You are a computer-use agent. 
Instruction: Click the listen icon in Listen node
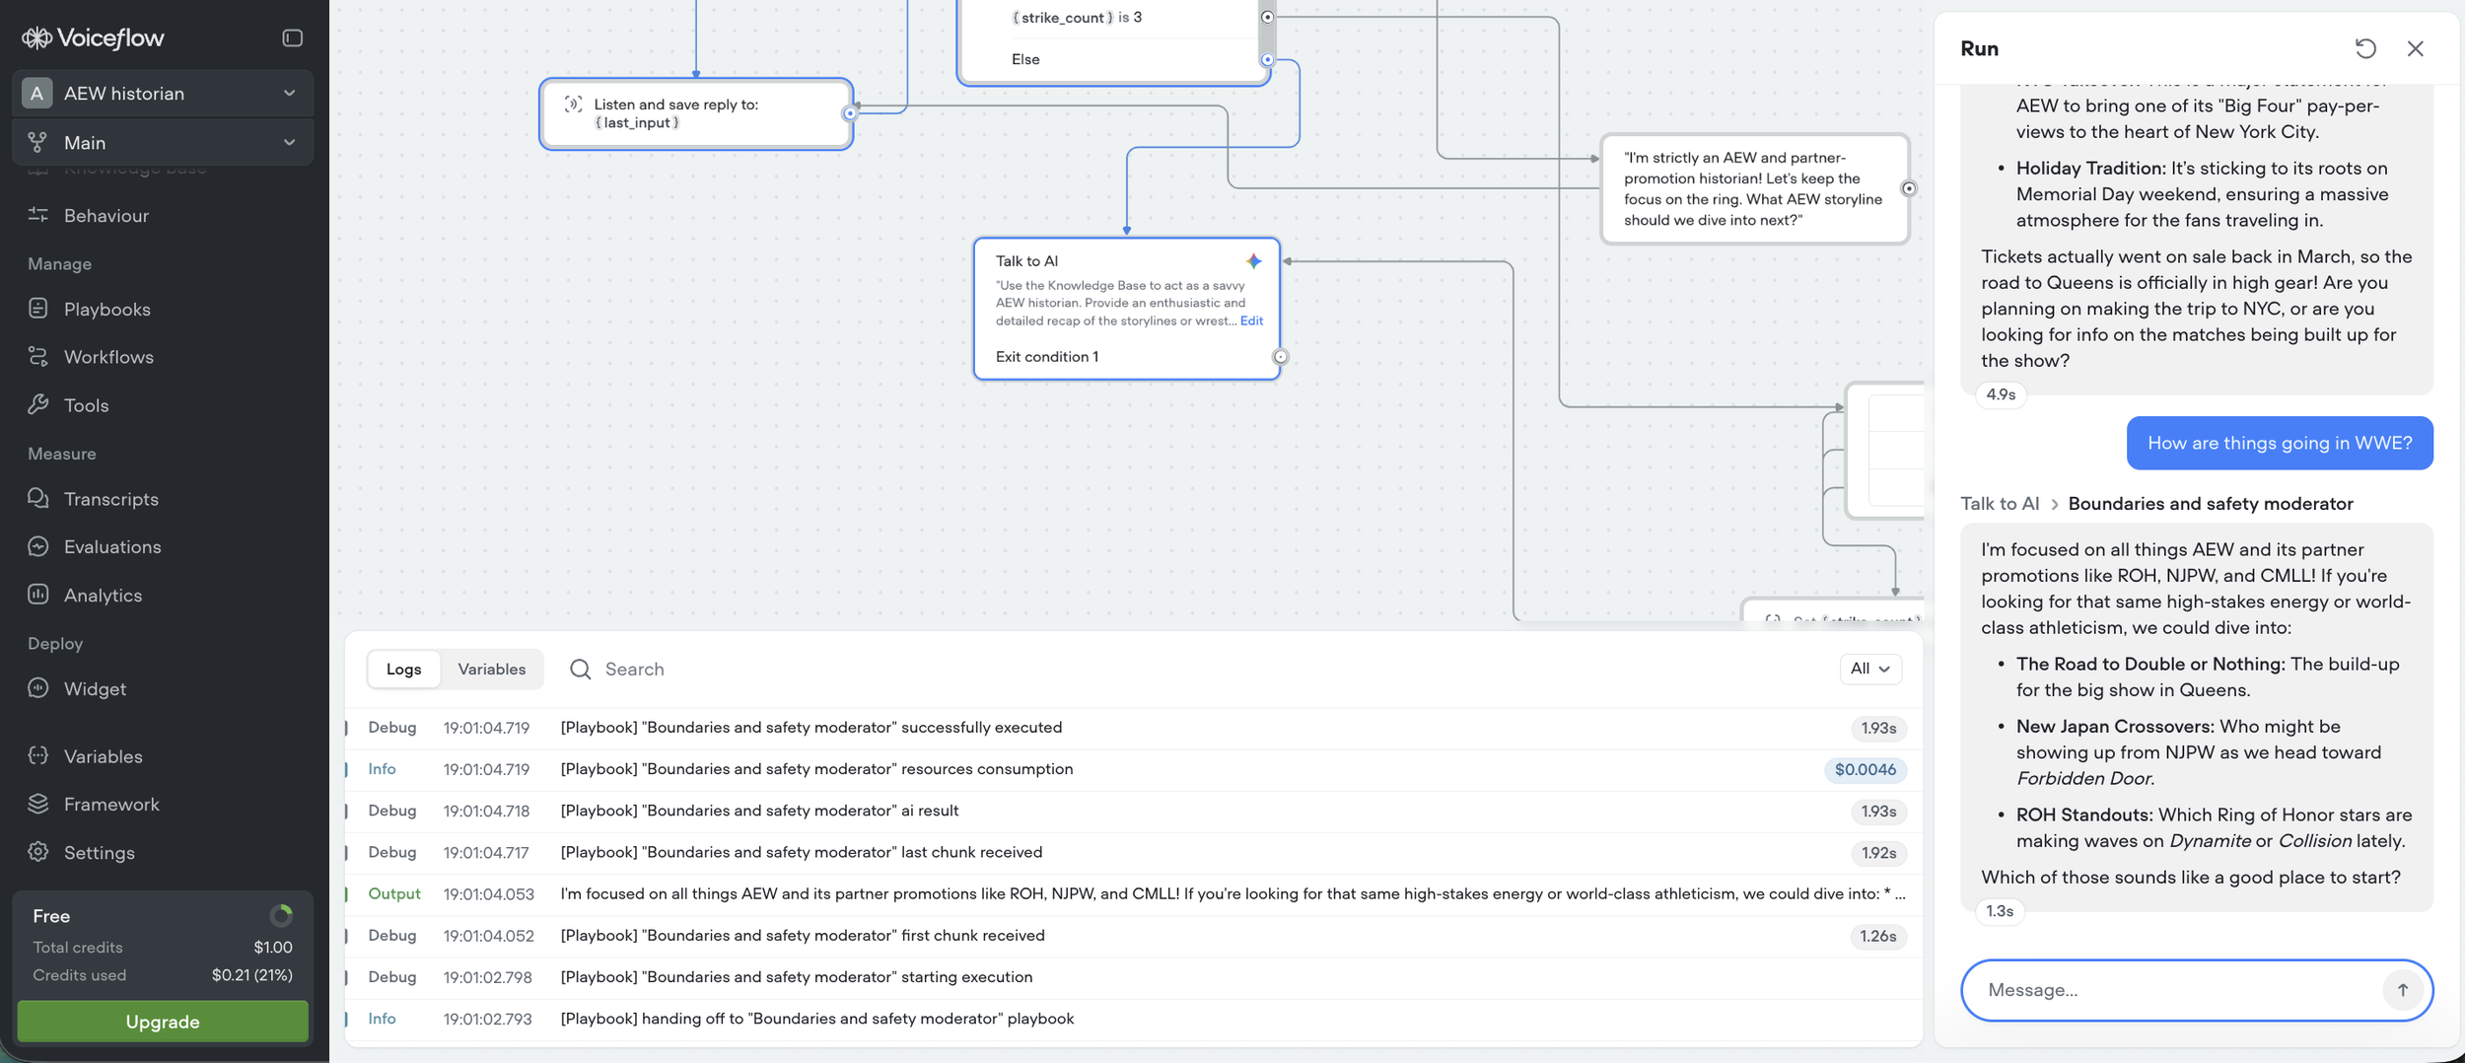573,104
